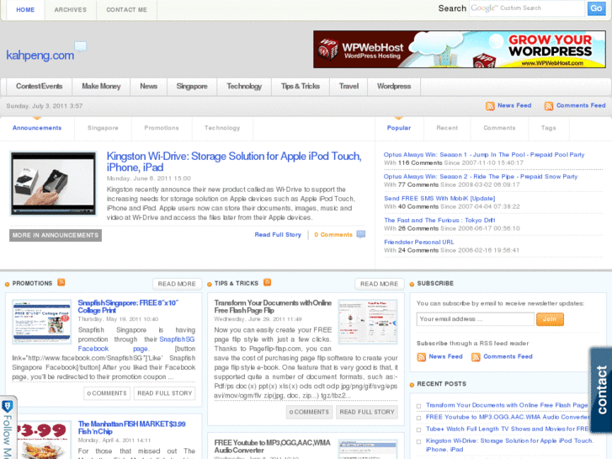
Task: Switch to the Promotions tab in announcements
Action: [x=162, y=128]
